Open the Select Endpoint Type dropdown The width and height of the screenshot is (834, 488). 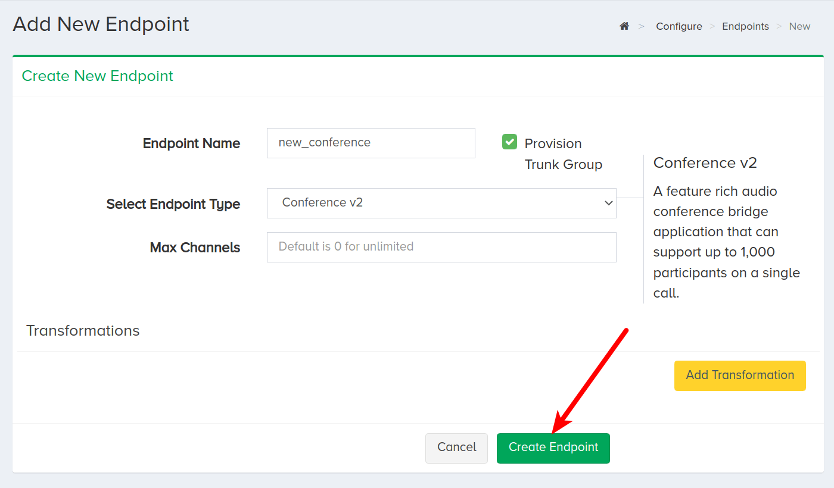pyautogui.click(x=441, y=203)
